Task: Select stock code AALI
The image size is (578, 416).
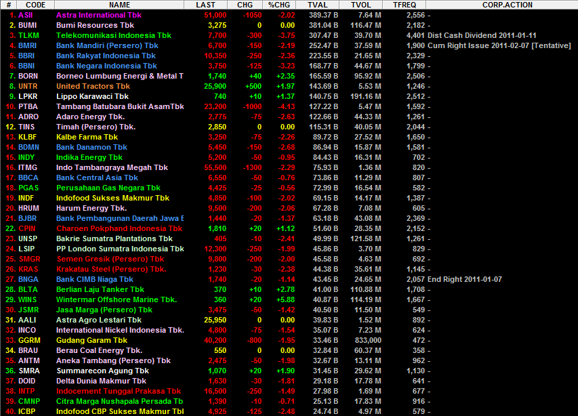Action: point(27,320)
